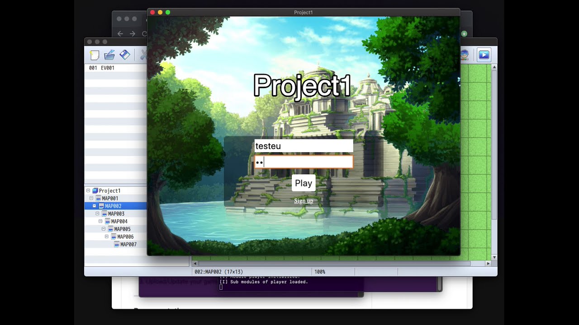Select MAP005 in the map tree

pos(123,229)
